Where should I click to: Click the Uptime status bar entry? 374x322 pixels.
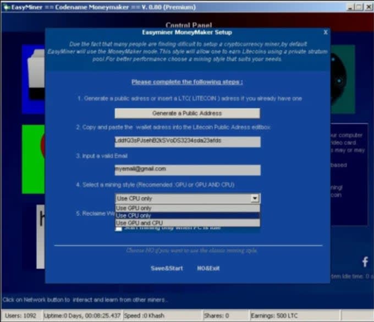(x=82, y=315)
